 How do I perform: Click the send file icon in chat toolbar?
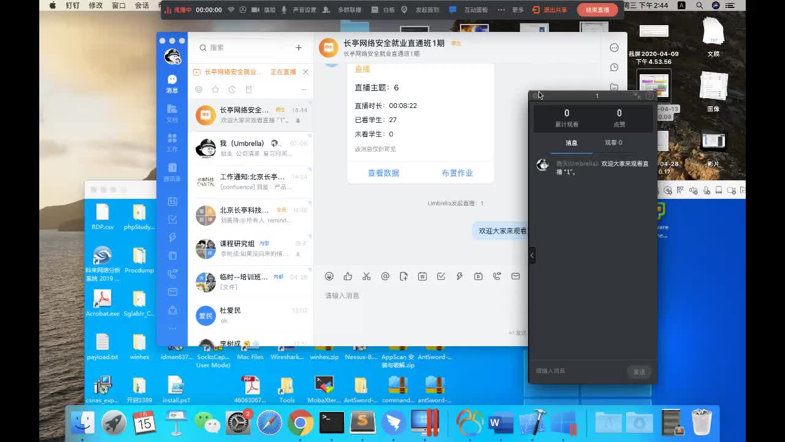point(404,276)
